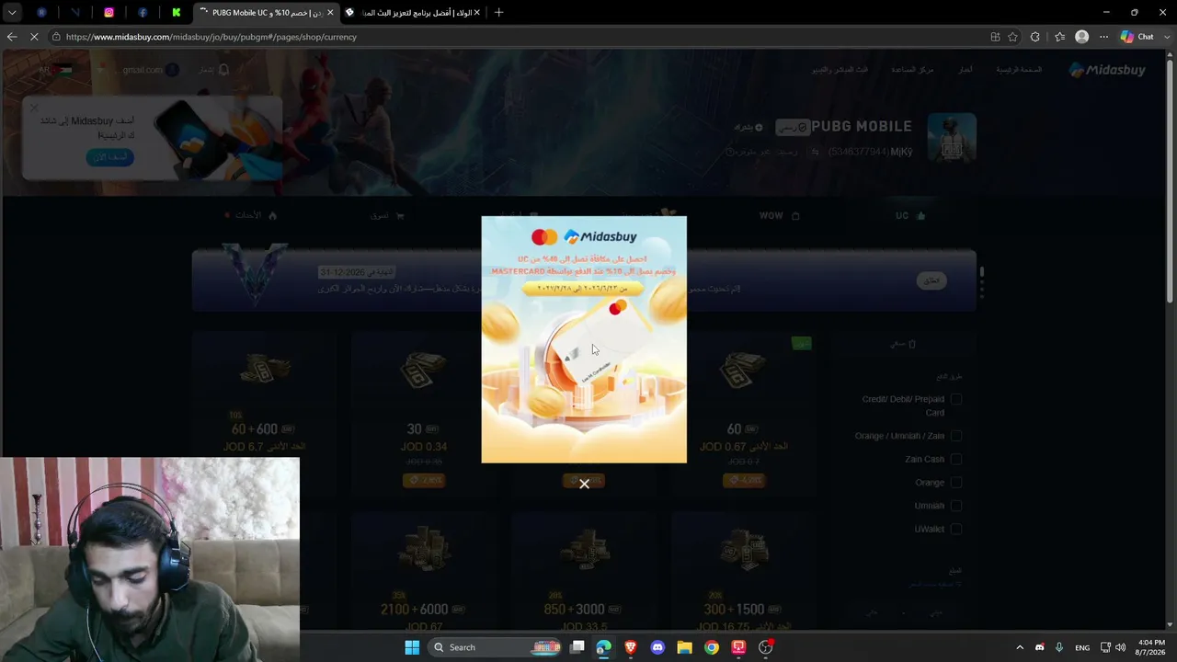This screenshot has height=662, width=1177.
Task: Switch the ENG input language
Action: tap(1082, 647)
